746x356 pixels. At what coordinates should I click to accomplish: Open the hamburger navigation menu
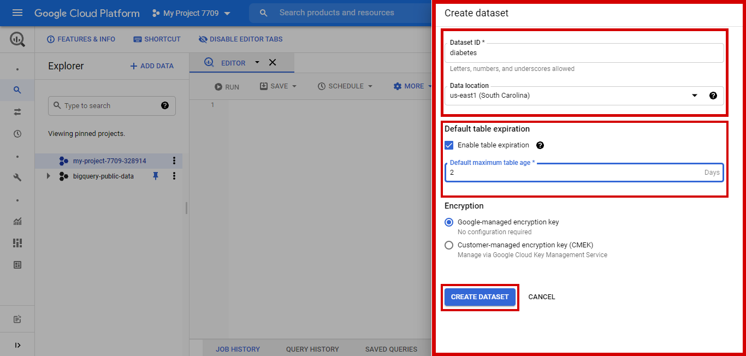click(17, 13)
